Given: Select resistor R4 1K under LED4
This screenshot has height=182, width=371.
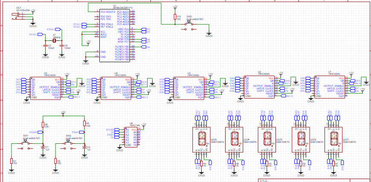Looking at the screenshot, I should pyautogui.click(x=234, y=164).
